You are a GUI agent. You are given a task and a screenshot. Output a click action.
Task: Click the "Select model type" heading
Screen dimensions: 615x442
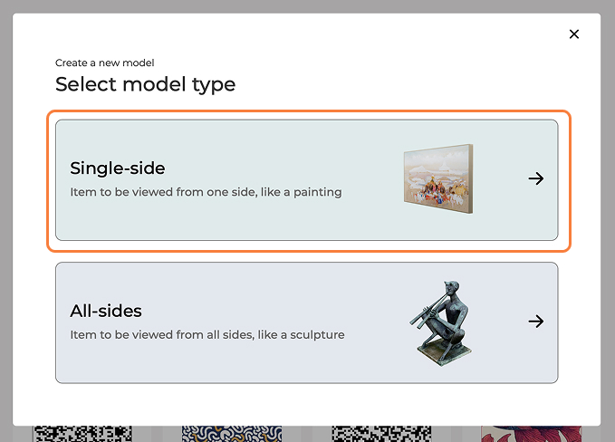[x=145, y=85]
